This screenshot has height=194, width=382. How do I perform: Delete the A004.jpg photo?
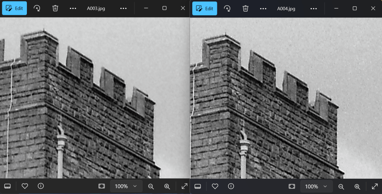245,8
